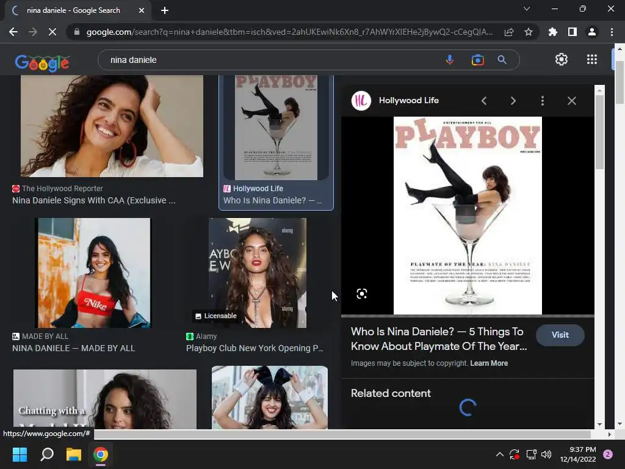
Task: Search by image with the camera icon
Action: (477, 60)
